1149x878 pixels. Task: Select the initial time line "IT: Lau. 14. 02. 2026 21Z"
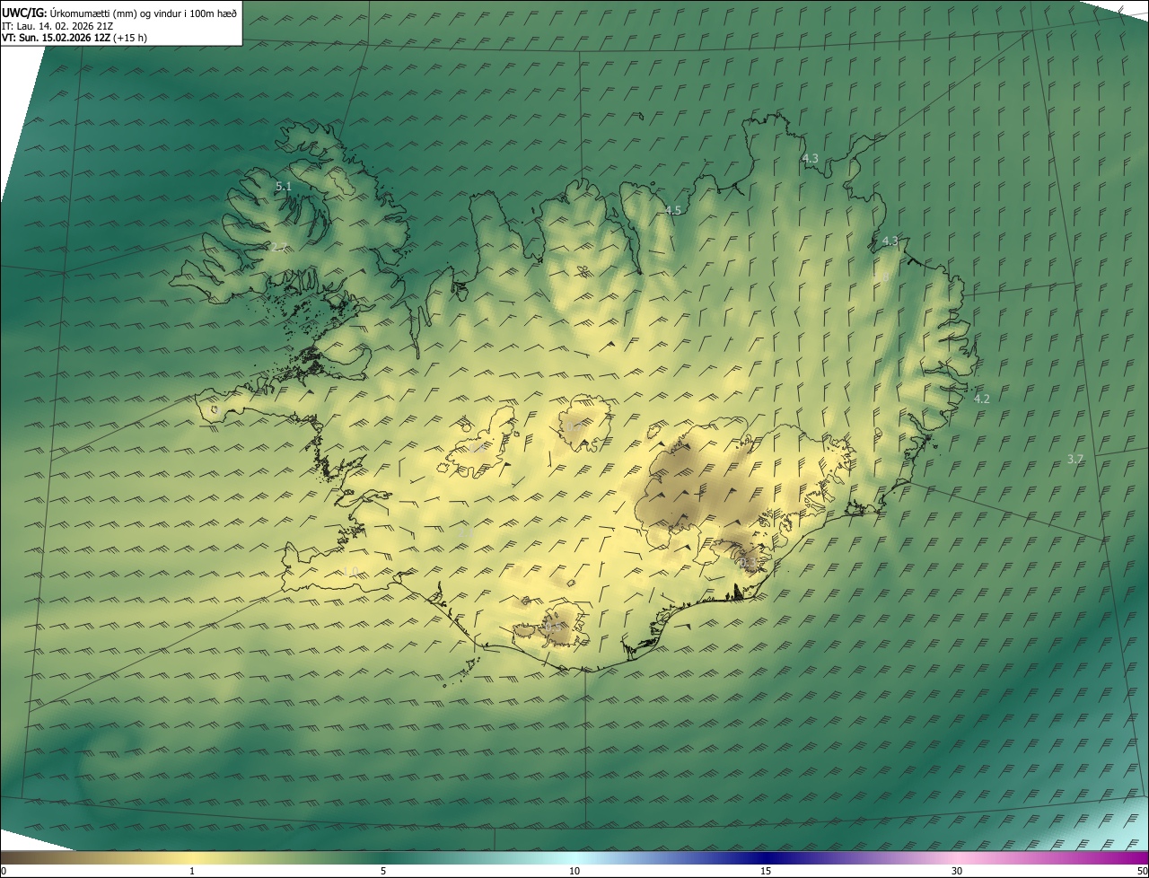pos(58,26)
